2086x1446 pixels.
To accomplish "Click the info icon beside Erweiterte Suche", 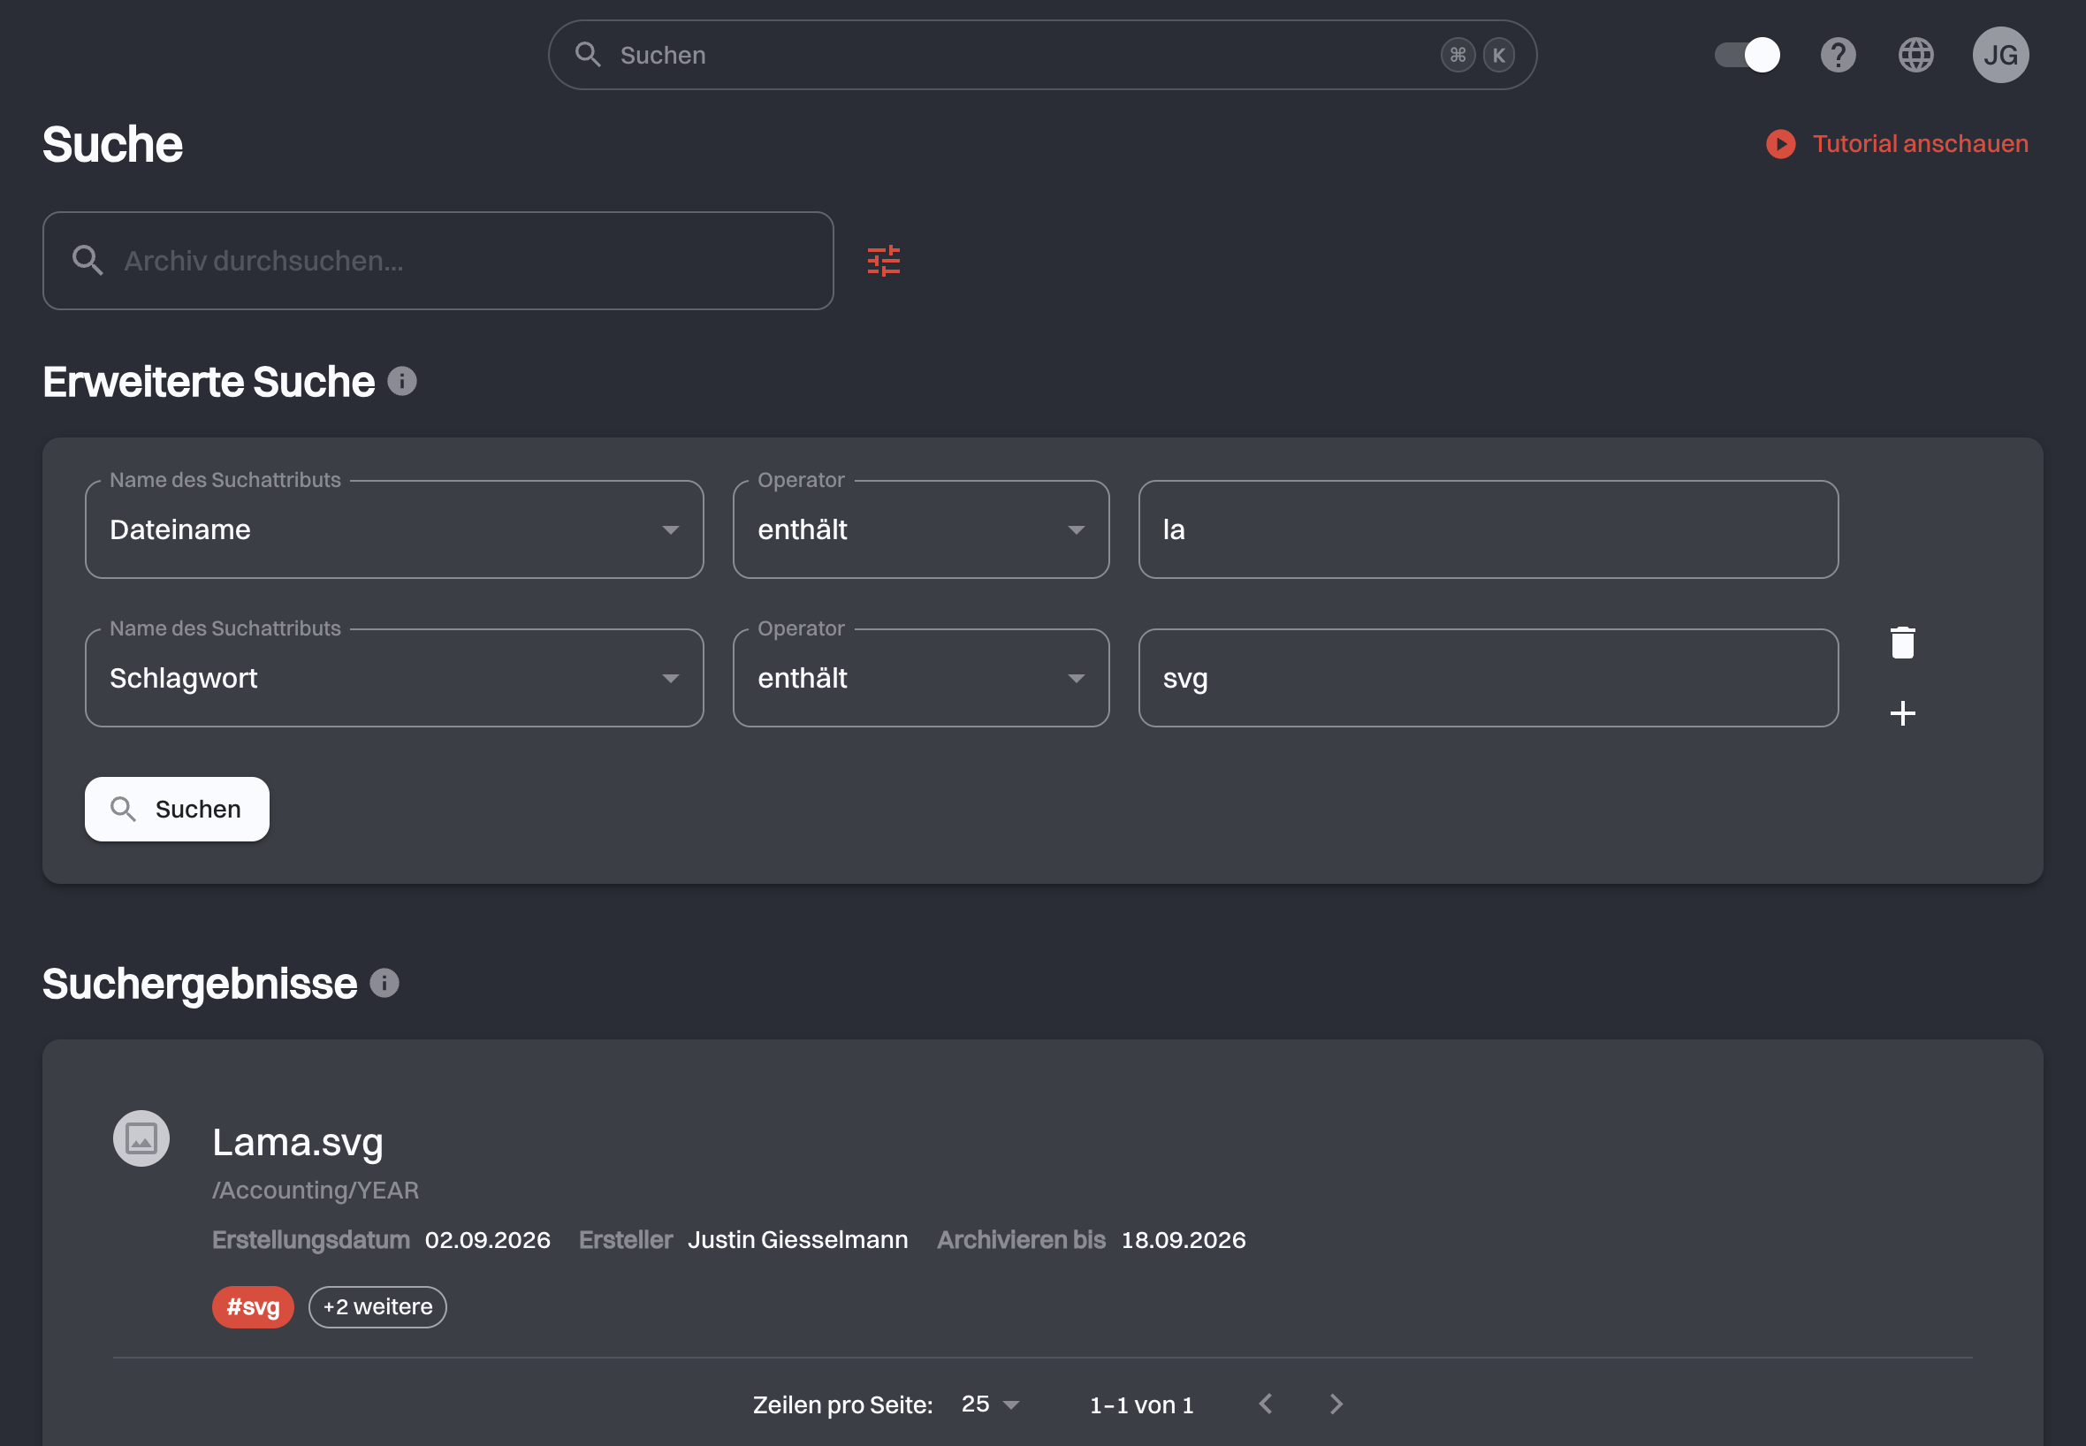I will point(402,382).
